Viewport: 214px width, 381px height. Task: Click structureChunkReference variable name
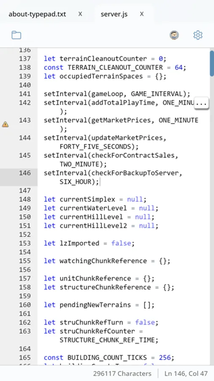click(x=105, y=287)
